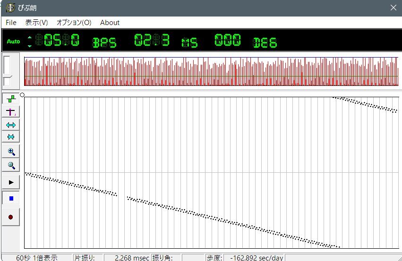
Task: Click the cyan horizontal expand arrows icon
Action: (11, 125)
